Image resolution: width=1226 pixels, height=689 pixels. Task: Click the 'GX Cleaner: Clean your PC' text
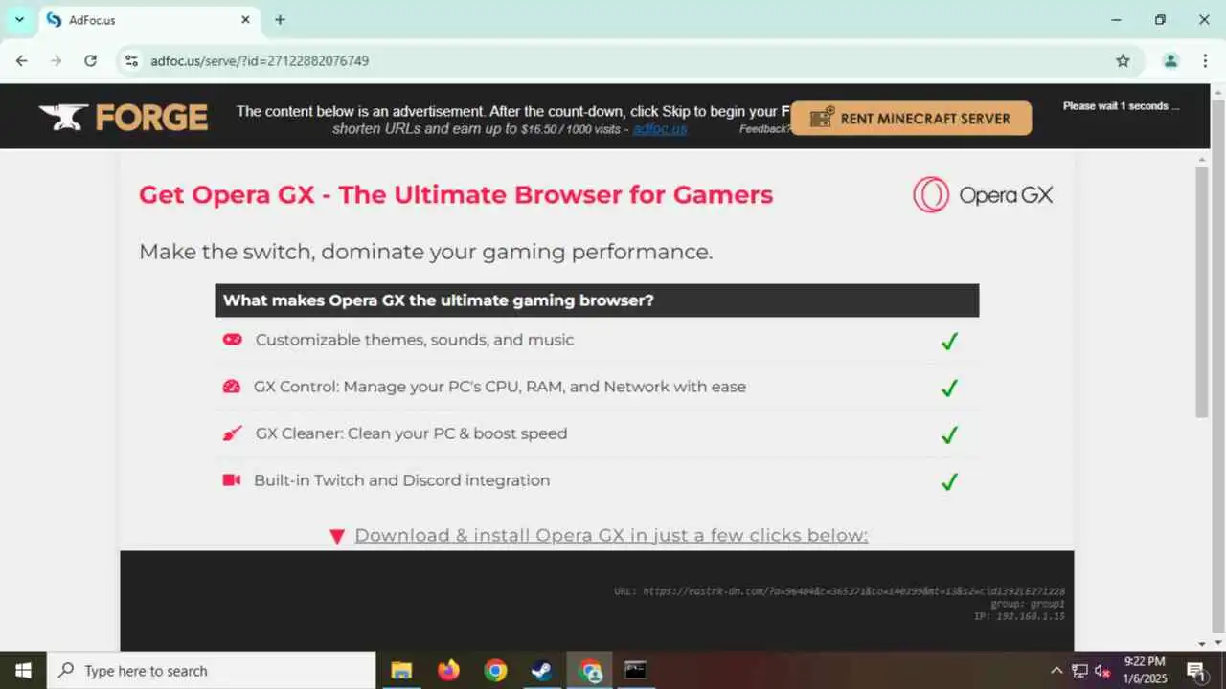[411, 433]
